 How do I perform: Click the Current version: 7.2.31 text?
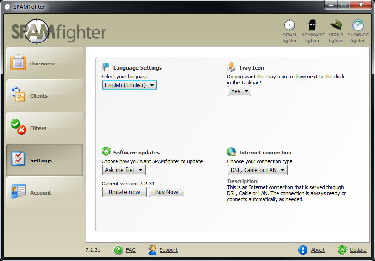(128, 184)
